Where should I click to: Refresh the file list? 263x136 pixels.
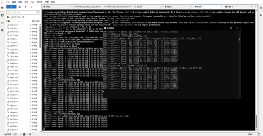(x=31, y=7)
